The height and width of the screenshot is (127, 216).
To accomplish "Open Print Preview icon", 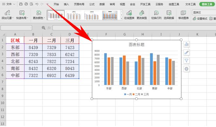I will (32, 4).
